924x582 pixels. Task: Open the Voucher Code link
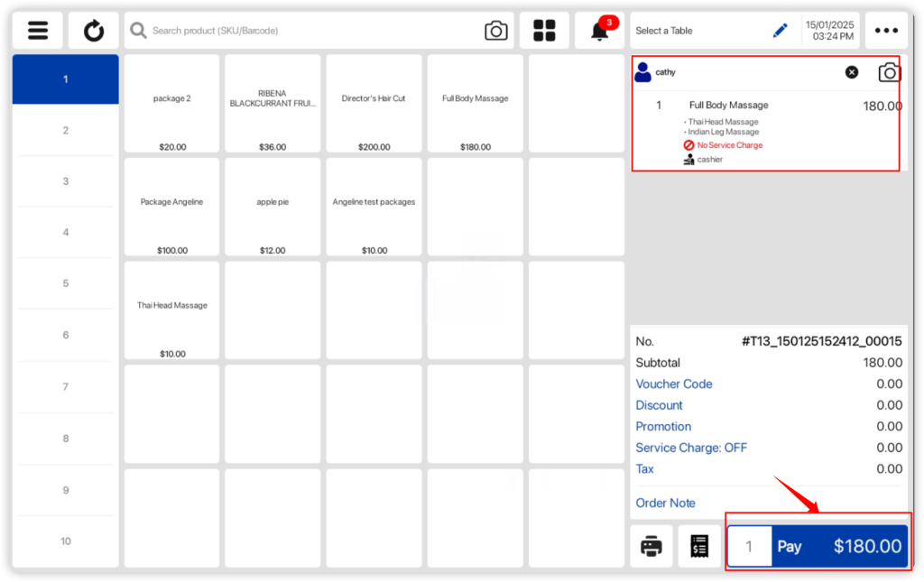pyautogui.click(x=673, y=384)
